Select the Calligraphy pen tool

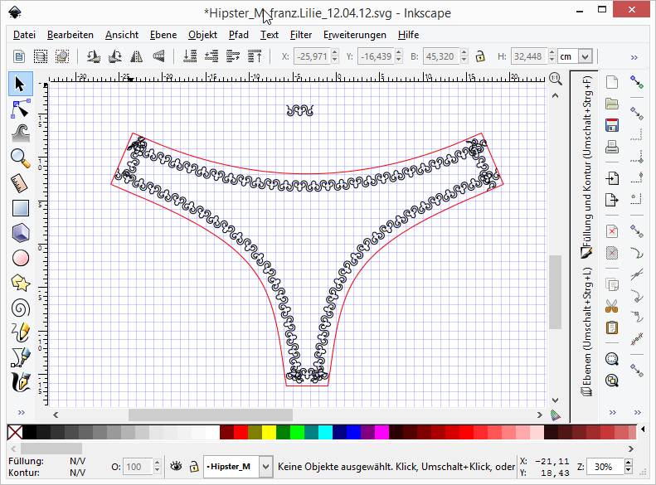click(x=20, y=382)
